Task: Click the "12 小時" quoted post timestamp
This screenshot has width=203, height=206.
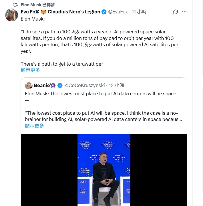Action: (x=117, y=85)
